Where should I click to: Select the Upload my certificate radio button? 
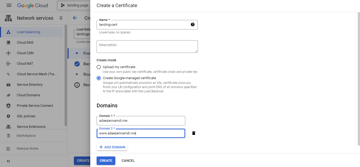(98, 67)
